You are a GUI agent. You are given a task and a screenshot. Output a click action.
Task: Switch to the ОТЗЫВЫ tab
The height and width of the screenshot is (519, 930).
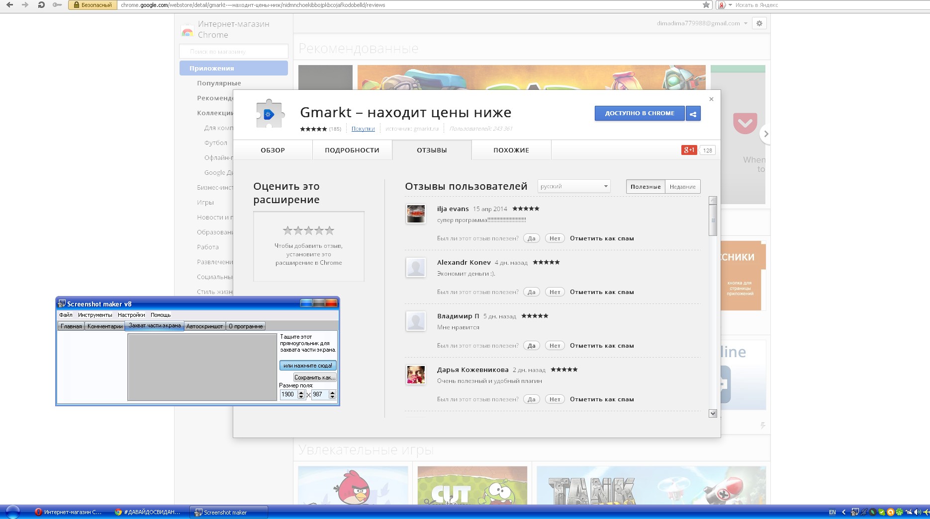tap(432, 150)
